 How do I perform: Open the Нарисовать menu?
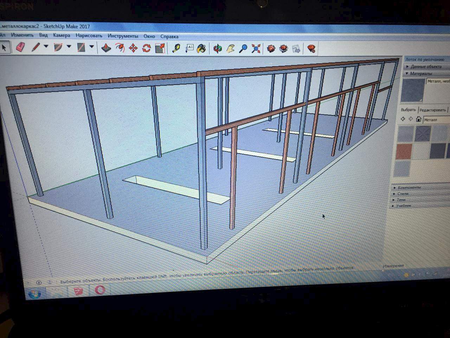89,36
